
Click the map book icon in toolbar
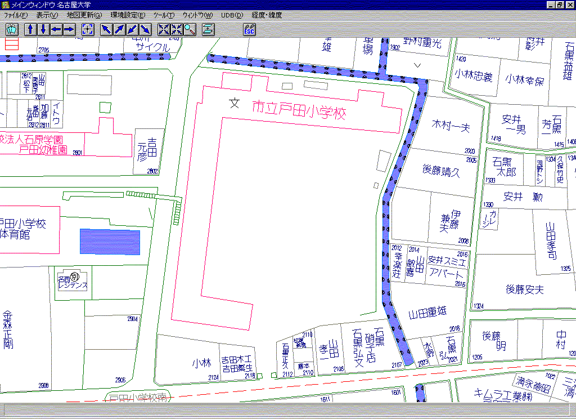point(12,29)
